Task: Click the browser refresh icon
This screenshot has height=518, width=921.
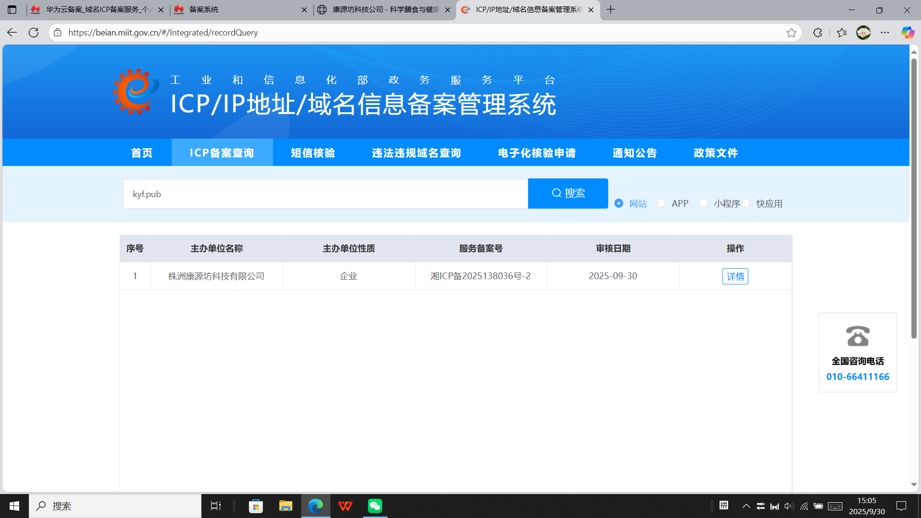Action: point(34,33)
